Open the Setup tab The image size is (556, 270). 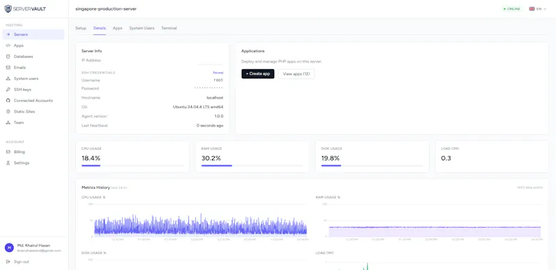81,28
